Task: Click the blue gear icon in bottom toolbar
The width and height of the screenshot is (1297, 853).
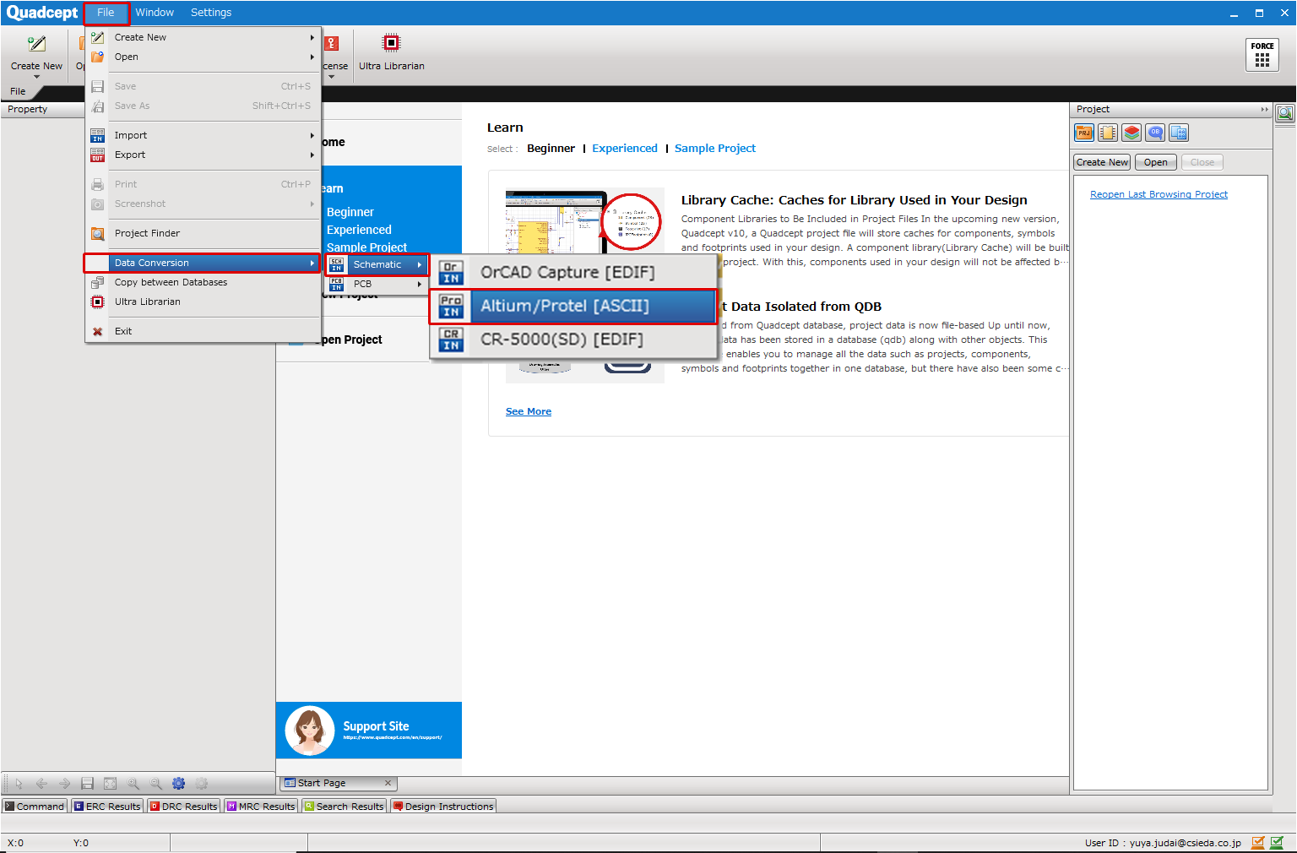Action: coord(178,784)
